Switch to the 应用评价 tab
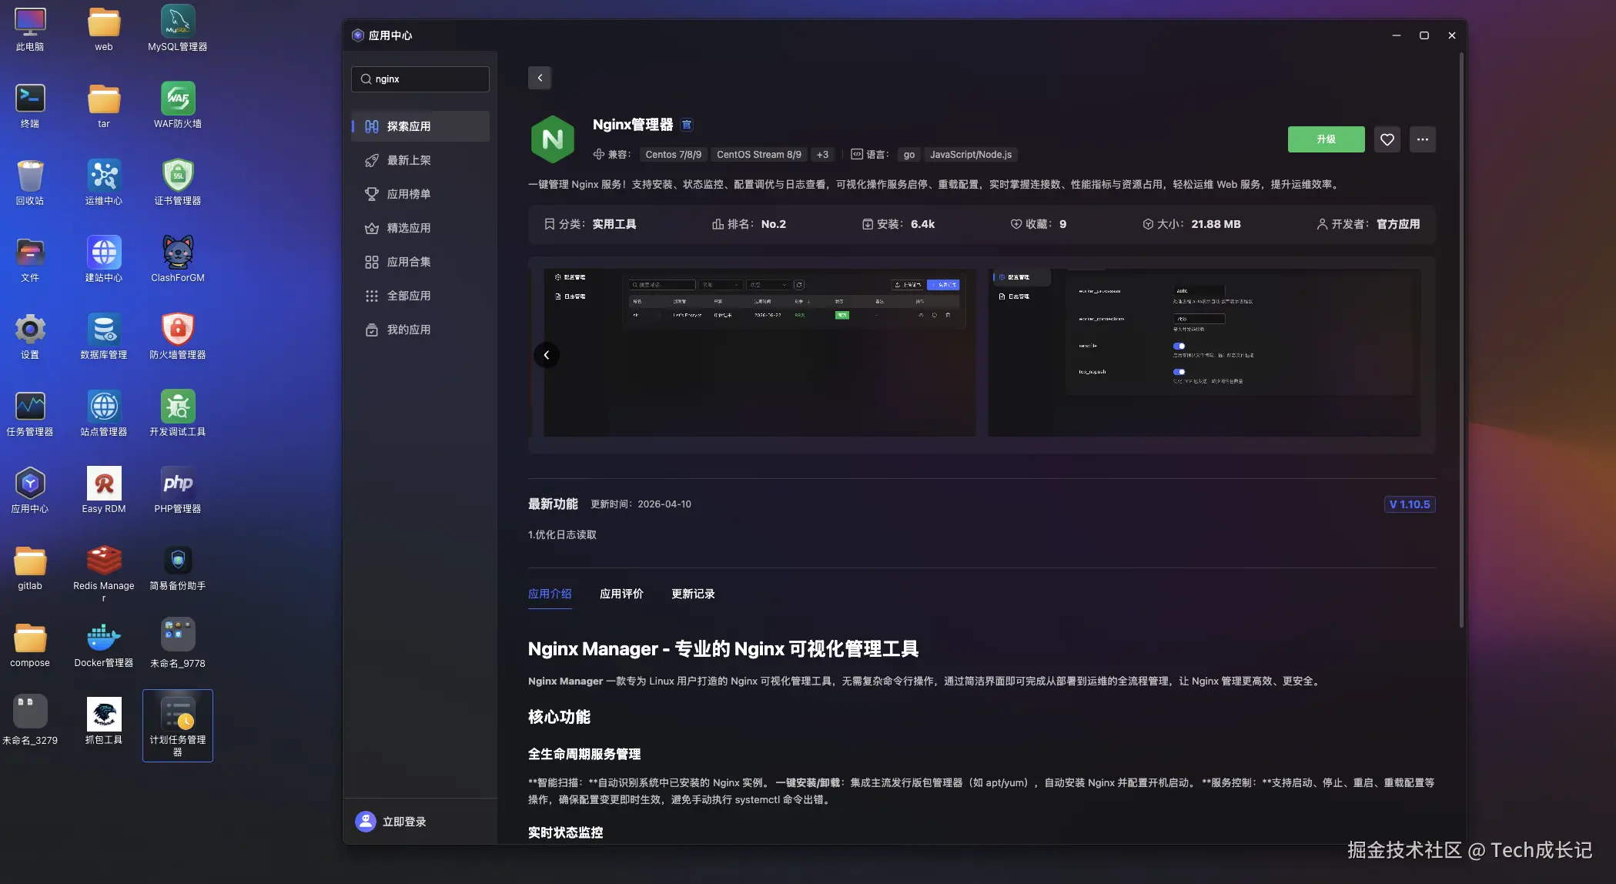 pos(622,594)
